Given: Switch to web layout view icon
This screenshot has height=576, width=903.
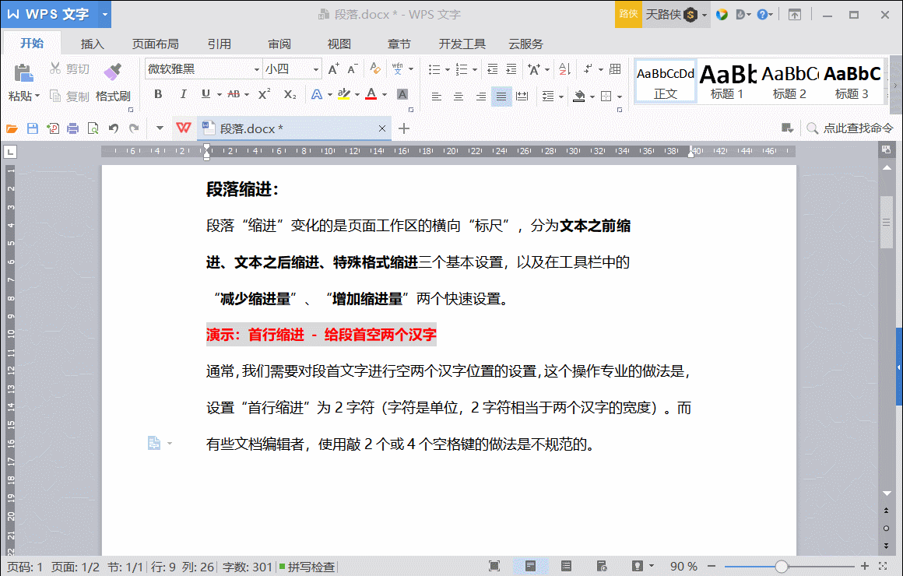Looking at the screenshot, I should click(x=602, y=566).
